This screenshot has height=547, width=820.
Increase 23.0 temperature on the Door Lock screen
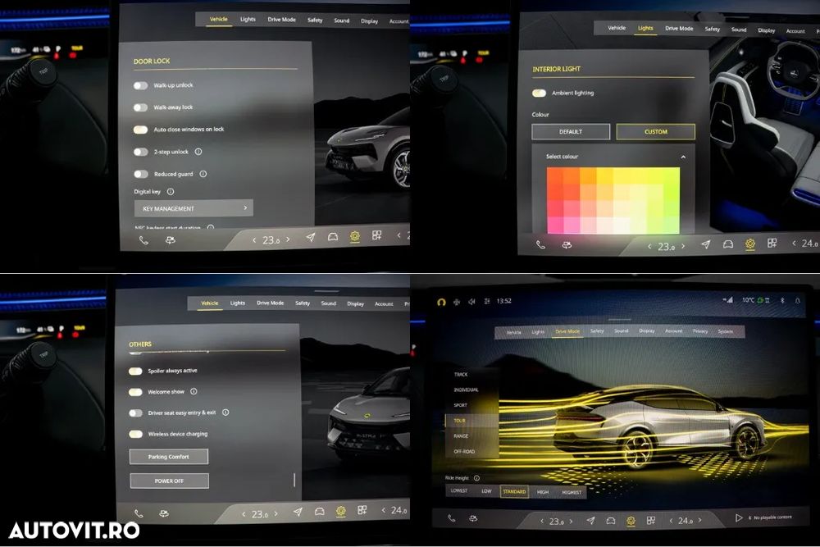coord(288,239)
